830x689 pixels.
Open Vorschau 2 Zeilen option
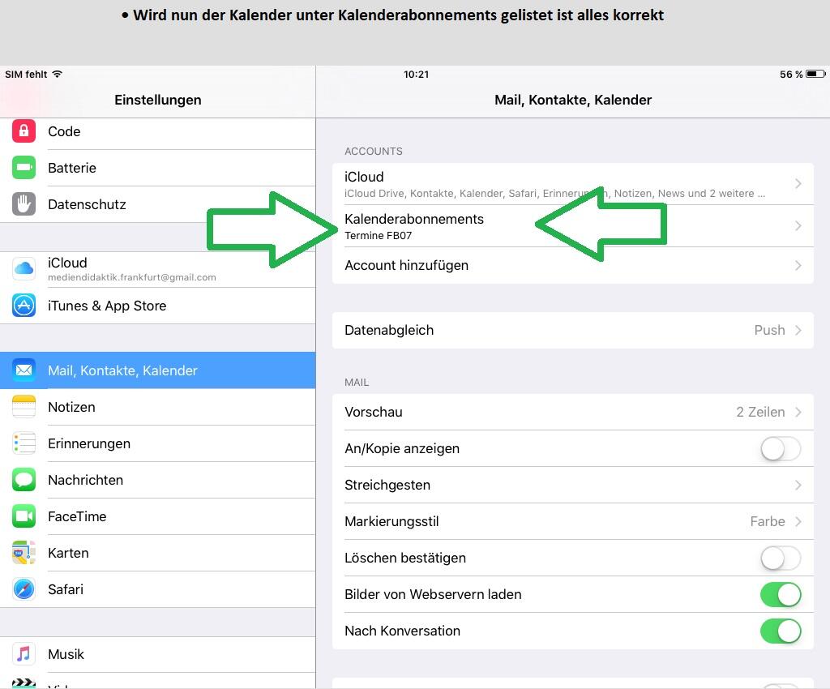[572, 412]
